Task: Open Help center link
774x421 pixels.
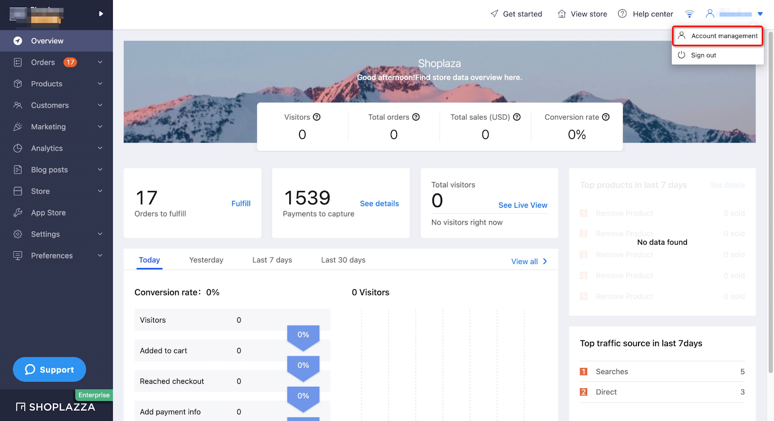Action: pyautogui.click(x=646, y=14)
